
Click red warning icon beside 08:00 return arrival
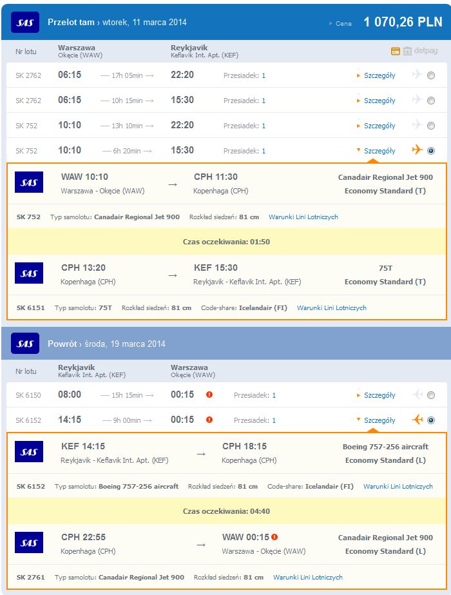pos(209,395)
